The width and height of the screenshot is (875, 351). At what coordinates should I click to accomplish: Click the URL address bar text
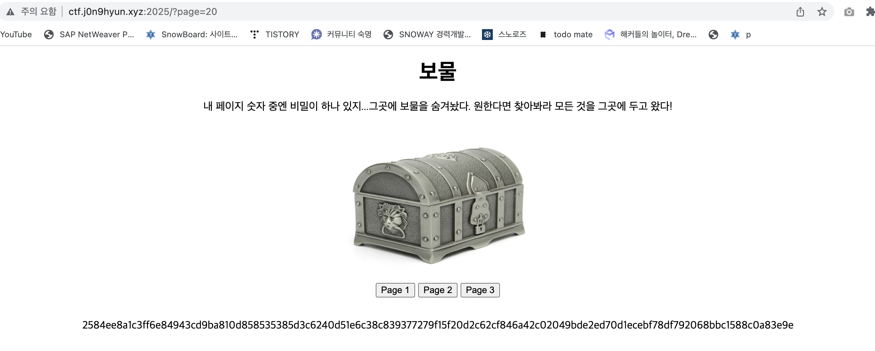click(143, 12)
